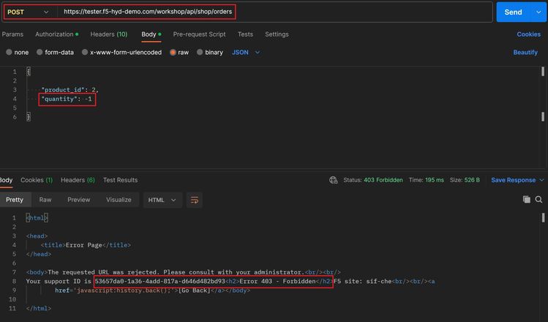Choose the binary body type radio
This screenshot has width=548, height=322.
199,53
